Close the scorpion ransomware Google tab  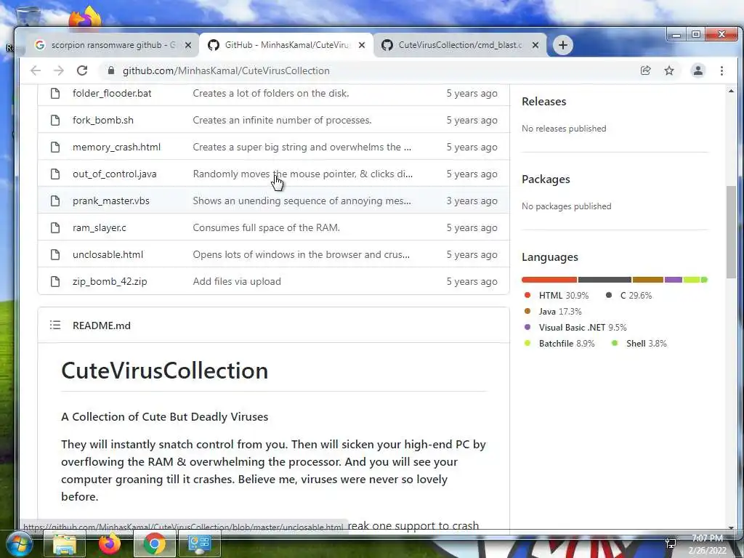[x=188, y=45]
